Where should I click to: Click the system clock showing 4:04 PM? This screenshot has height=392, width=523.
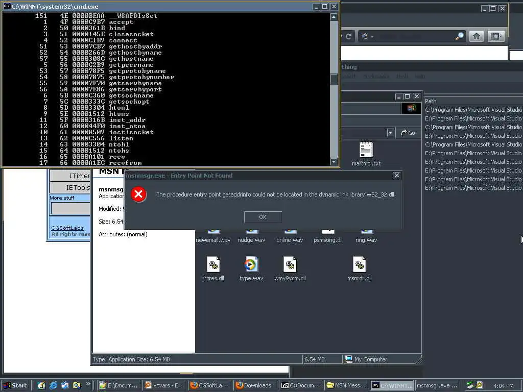point(503,386)
